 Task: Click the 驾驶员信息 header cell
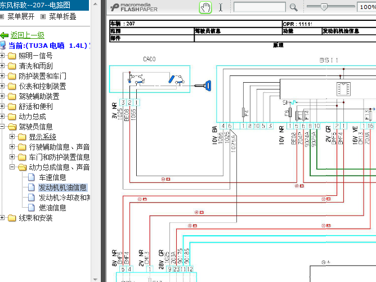(x=238, y=31)
